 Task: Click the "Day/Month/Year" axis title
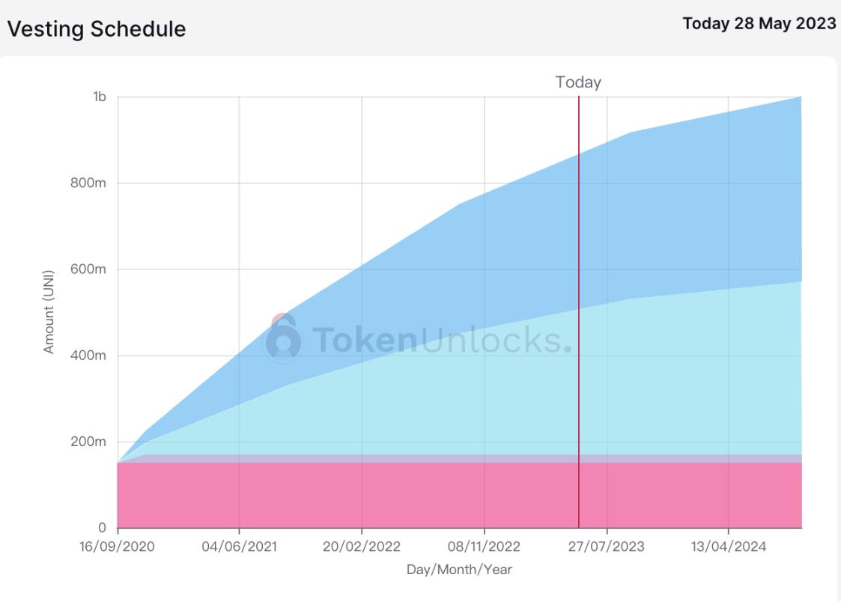click(459, 570)
